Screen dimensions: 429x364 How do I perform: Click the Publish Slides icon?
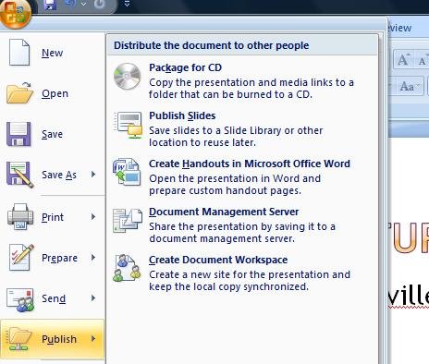coord(128,125)
